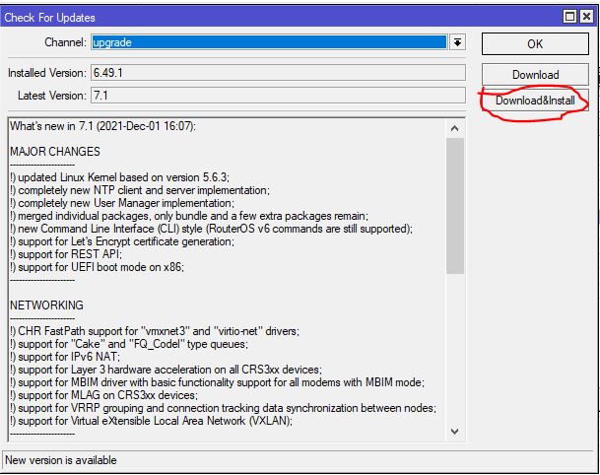Click the NETWORKING heading in changelog

coord(47,305)
